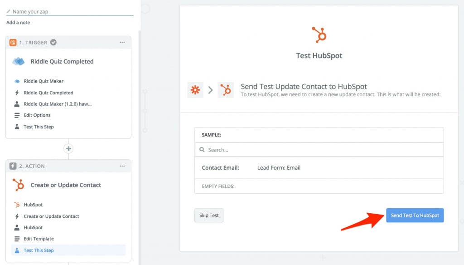Image resolution: width=464 pixels, height=265 pixels.
Task: Click the HubSpot logo next to Create or Update Contact
Action: click(18, 185)
